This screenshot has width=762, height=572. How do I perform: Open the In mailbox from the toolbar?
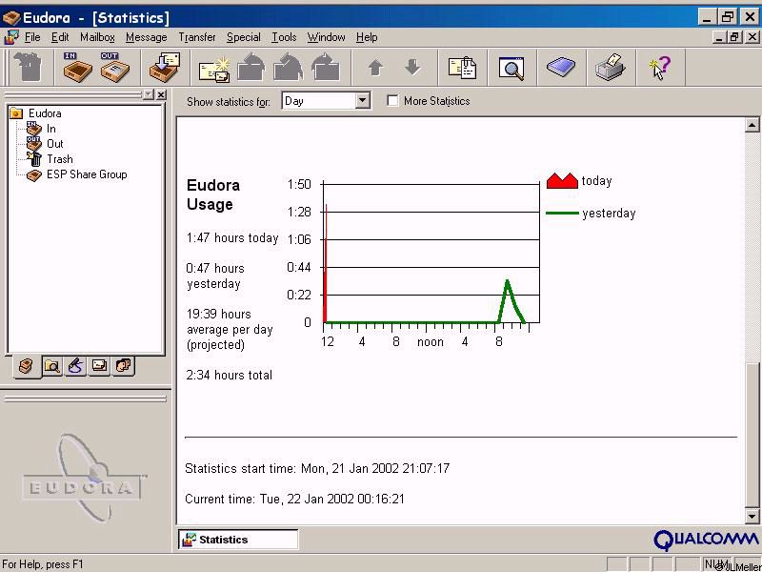click(x=77, y=68)
